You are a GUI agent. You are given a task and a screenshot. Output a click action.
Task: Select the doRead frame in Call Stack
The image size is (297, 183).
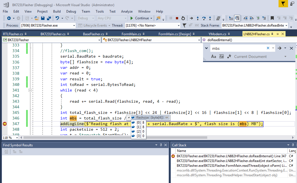(232, 161)
